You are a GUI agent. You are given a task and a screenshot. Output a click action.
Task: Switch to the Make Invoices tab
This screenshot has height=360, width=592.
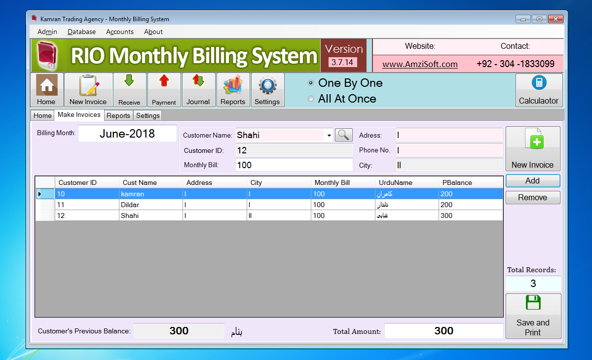(79, 115)
